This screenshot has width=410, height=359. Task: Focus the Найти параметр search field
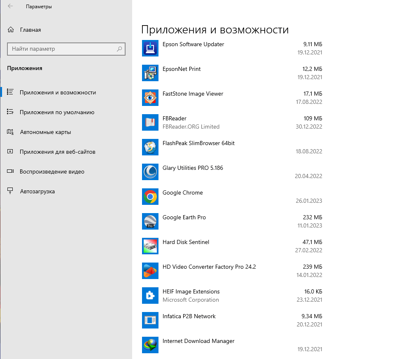point(66,49)
